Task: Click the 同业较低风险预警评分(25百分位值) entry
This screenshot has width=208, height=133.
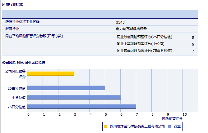Action: coord(144,37)
